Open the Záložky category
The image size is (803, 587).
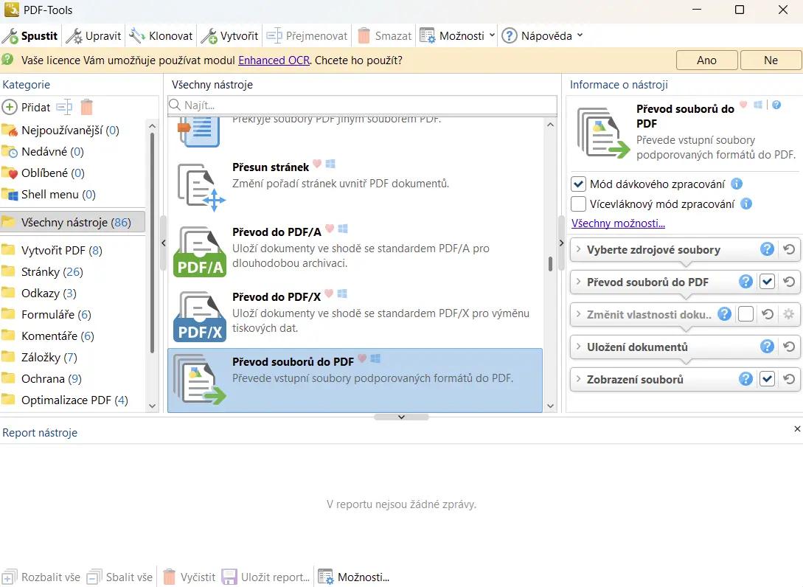tap(49, 358)
